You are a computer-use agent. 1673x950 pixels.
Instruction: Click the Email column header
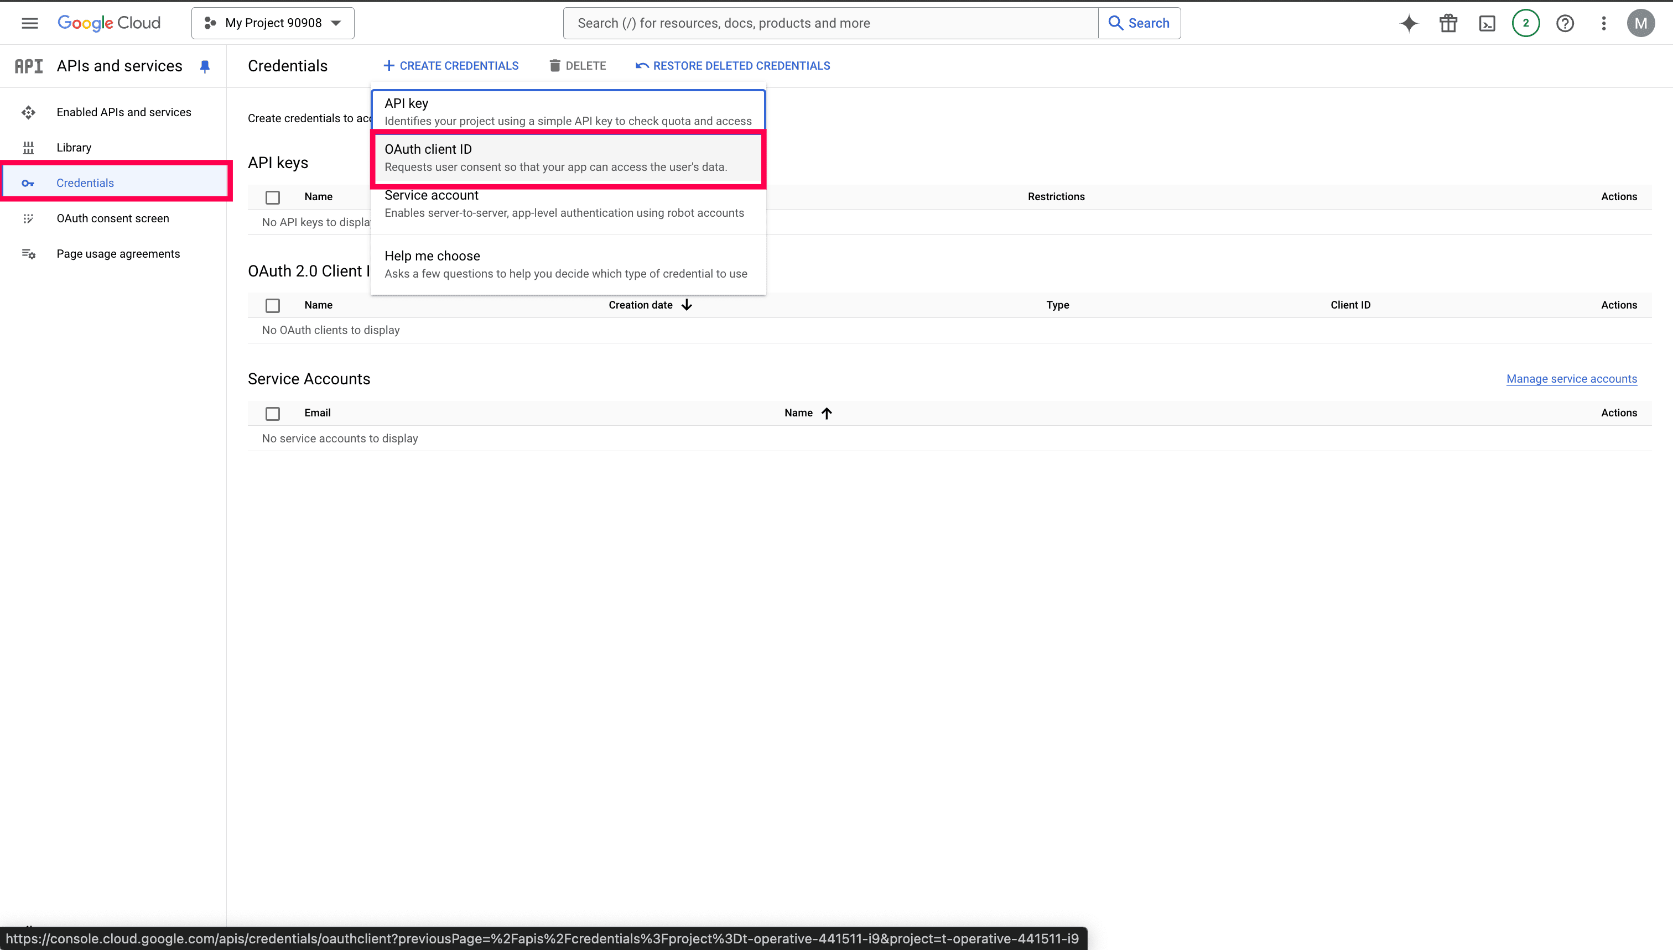317,413
